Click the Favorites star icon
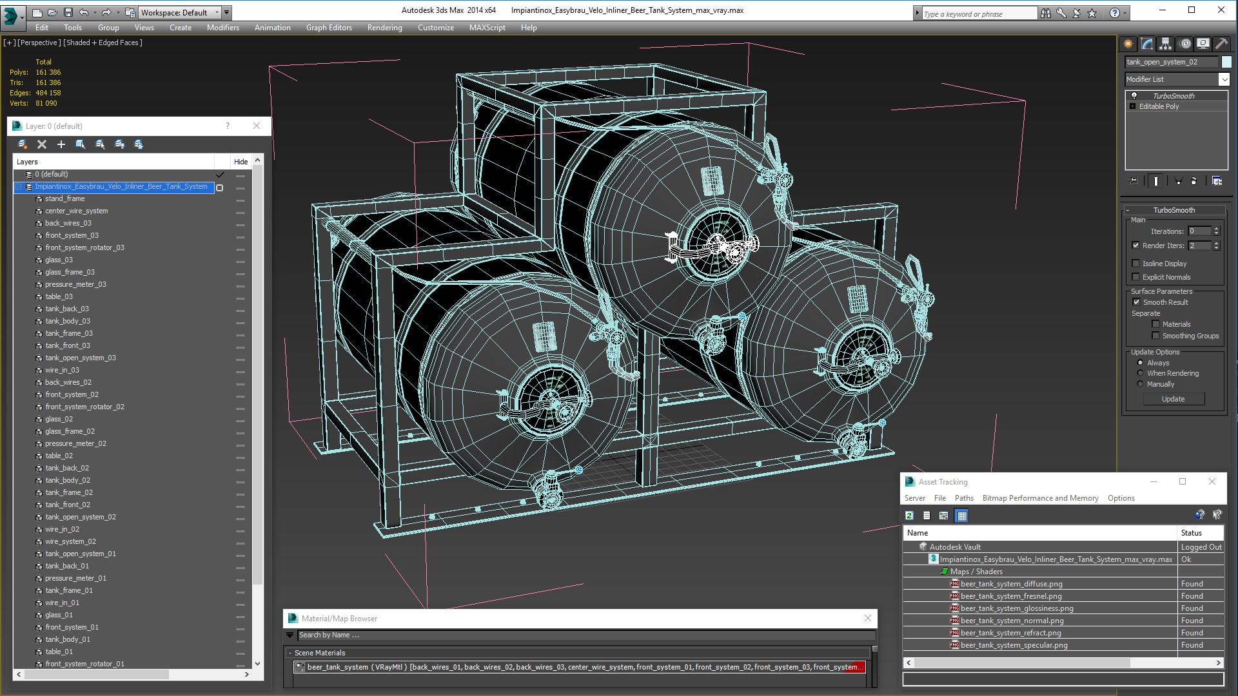The height and width of the screenshot is (696, 1238). pyautogui.click(x=1092, y=13)
